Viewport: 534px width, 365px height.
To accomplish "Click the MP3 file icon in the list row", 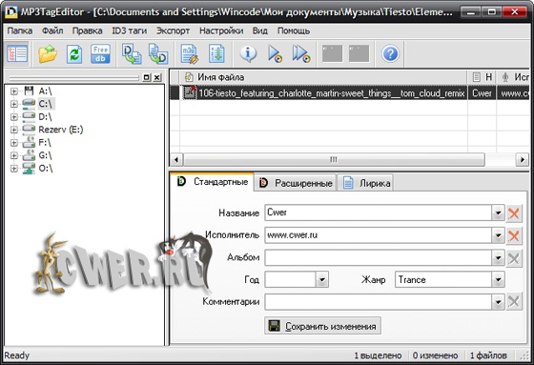I will pyautogui.click(x=190, y=92).
